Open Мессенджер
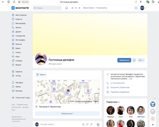 (19, 23)
